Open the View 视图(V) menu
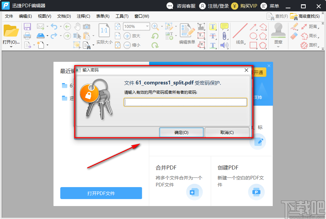The image size is (326, 219). [45, 16]
